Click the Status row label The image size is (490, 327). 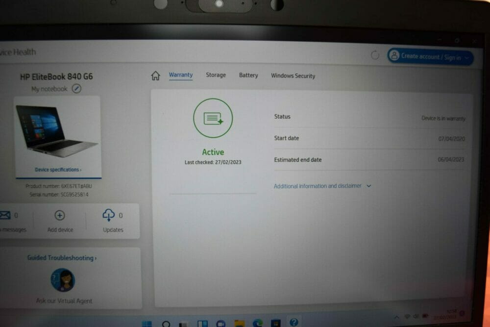coord(282,117)
